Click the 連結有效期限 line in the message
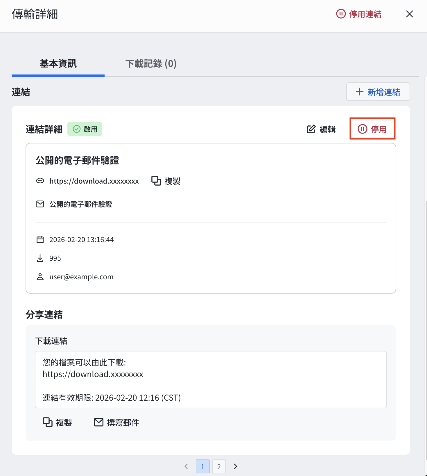427x476 pixels. 112,397
